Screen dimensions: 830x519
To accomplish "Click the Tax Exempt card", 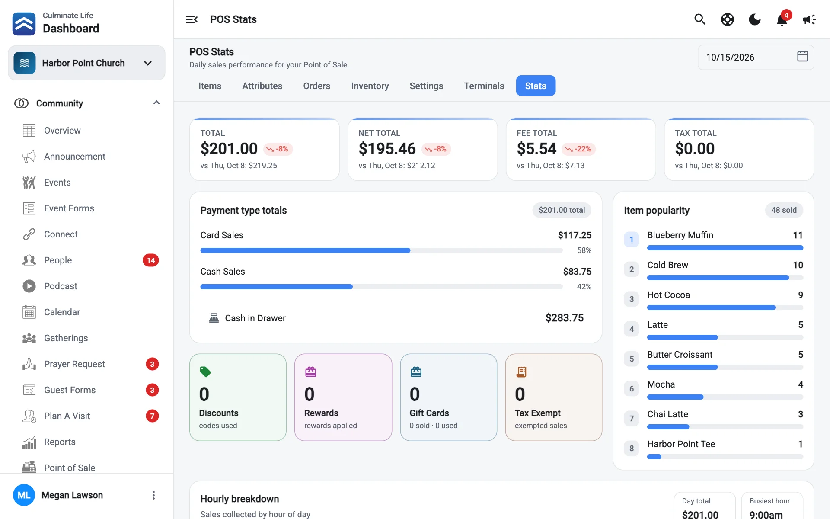I will pyautogui.click(x=554, y=397).
